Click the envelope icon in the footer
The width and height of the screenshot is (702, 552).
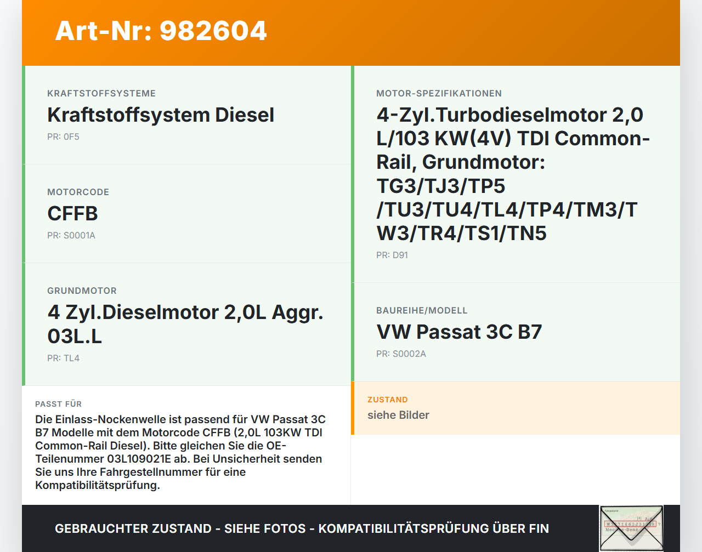click(631, 528)
